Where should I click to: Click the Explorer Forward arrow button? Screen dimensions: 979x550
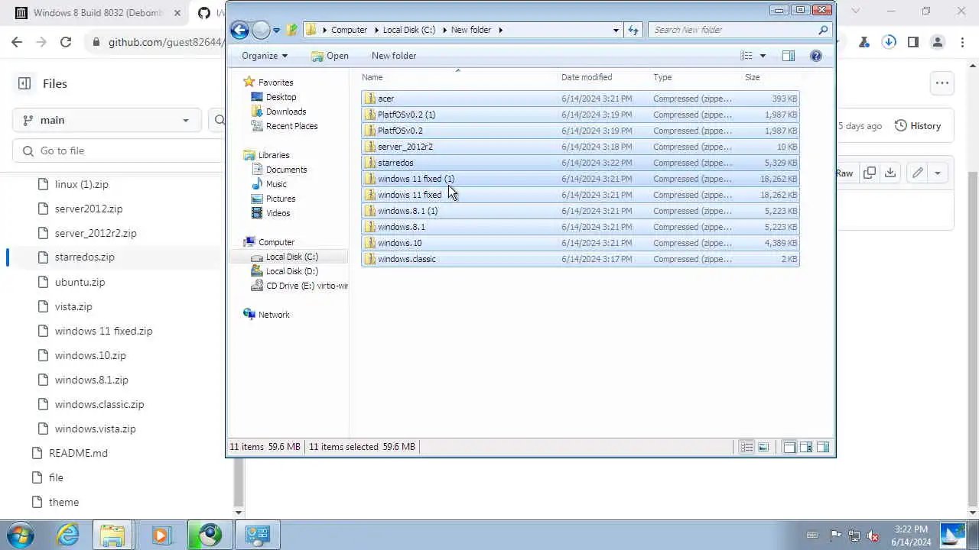pos(261,30)
